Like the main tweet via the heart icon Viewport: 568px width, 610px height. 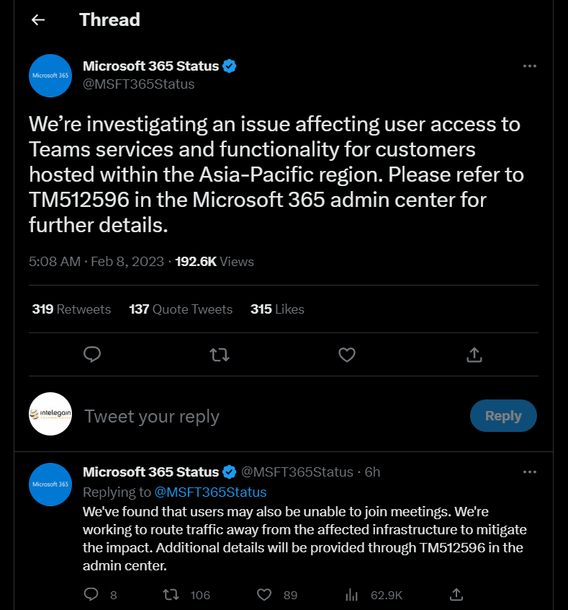[x=347, y=355]
